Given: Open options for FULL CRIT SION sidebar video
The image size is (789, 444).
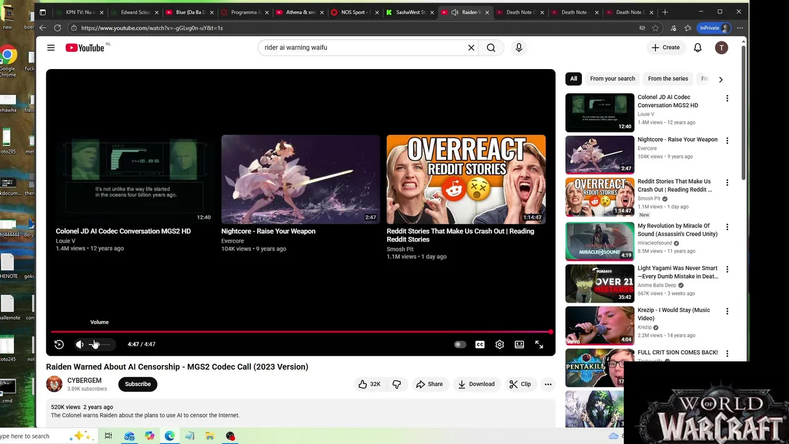Looking at the screenshot, I should (x=727, y=353).
